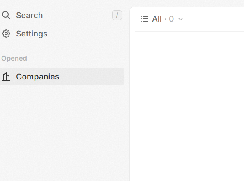Open the All · 0 view selector

[162, 19]
